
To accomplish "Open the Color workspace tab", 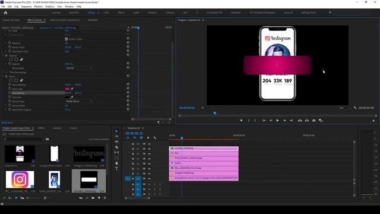I will (x=106, y=12).
